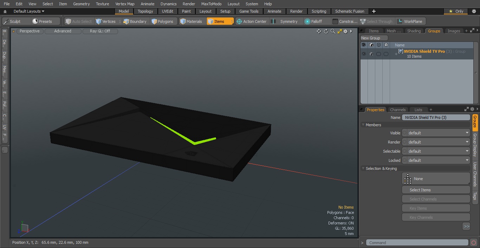
Task: Tick the first checkbox in the NVIDIA Shield group row
Action: [x=378, y=54]
